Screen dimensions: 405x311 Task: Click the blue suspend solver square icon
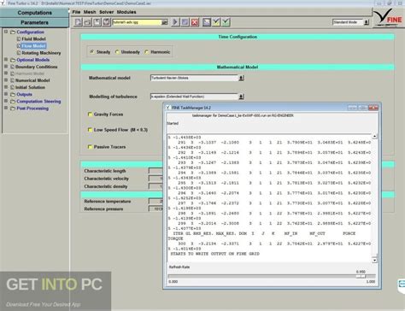pos(185,22)
